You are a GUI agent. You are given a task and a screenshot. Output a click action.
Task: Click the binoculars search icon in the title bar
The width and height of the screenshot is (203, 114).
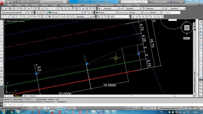pos(149,2)
